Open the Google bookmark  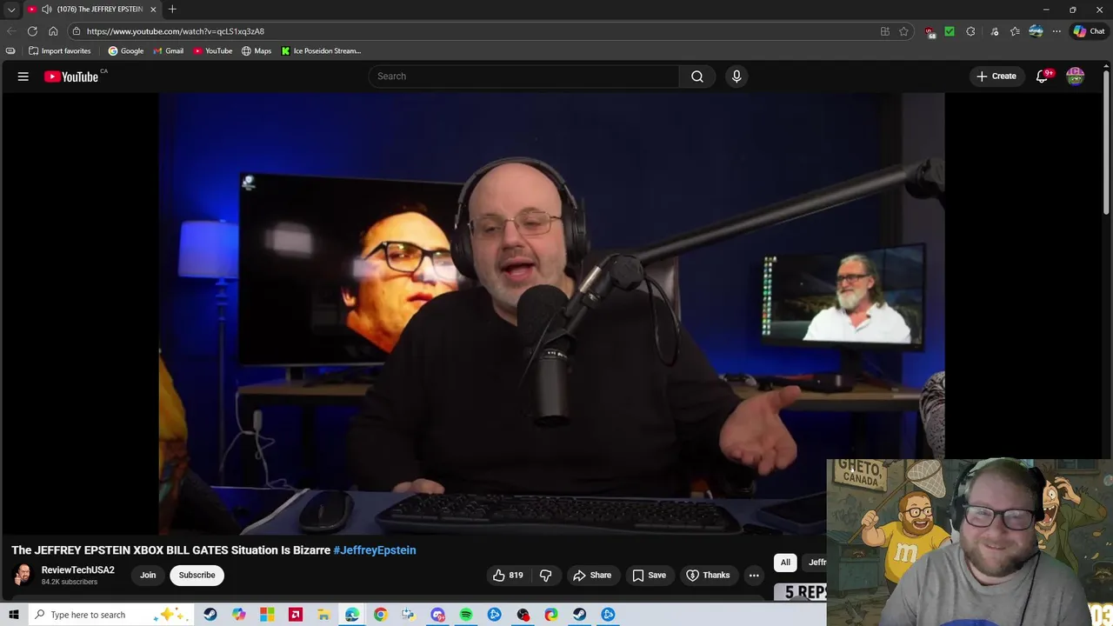point(126,51)
